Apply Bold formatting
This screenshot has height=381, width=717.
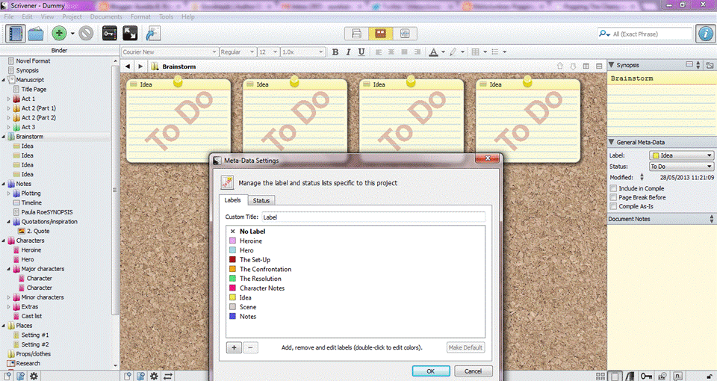pyautogui.click(x=335, y=52)
